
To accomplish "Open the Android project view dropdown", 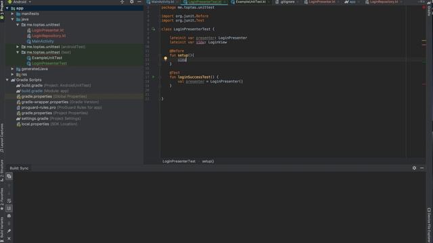I will click(x=20, y=1).
